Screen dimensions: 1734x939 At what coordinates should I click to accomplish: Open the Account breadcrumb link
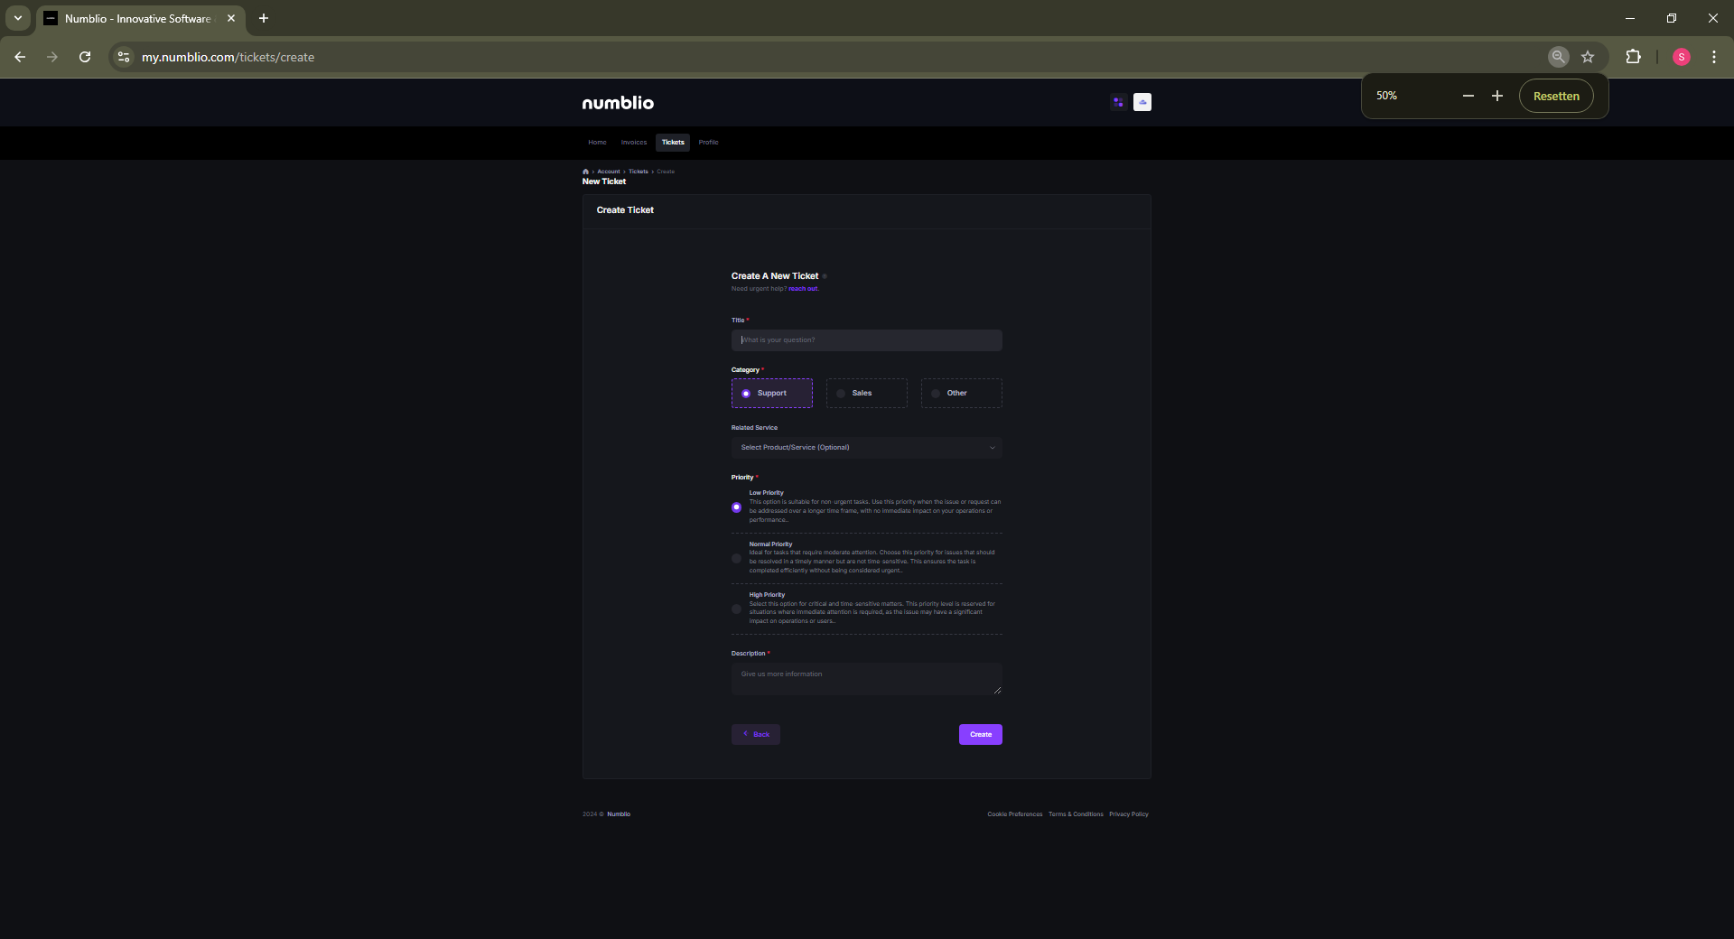point(608,172)
